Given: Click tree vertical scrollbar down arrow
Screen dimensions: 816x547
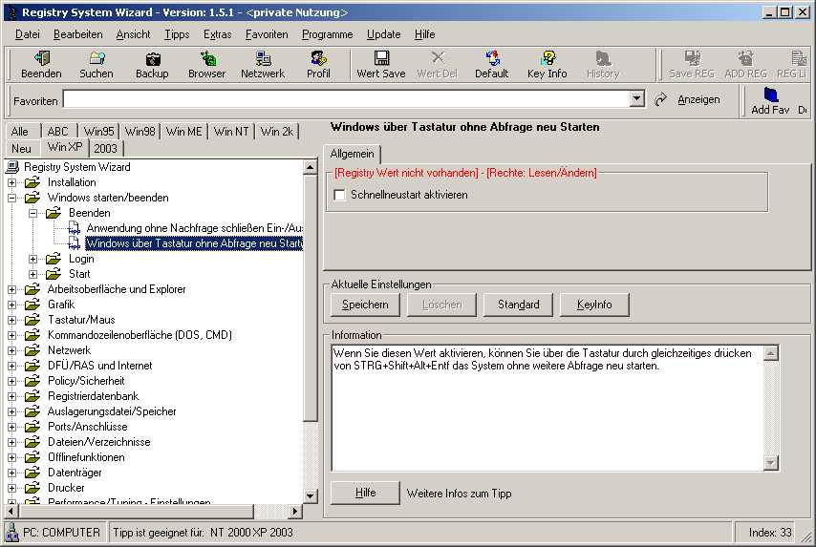Looking at the screenshot, I should click(x=311, y=495).
